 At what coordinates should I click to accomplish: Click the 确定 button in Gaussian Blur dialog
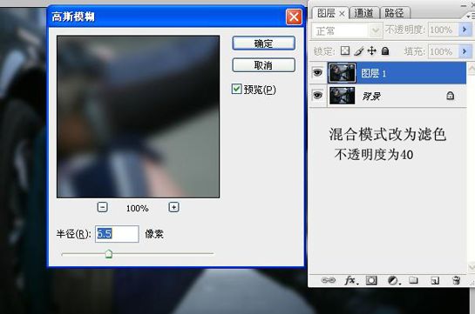tap(263, 43)
